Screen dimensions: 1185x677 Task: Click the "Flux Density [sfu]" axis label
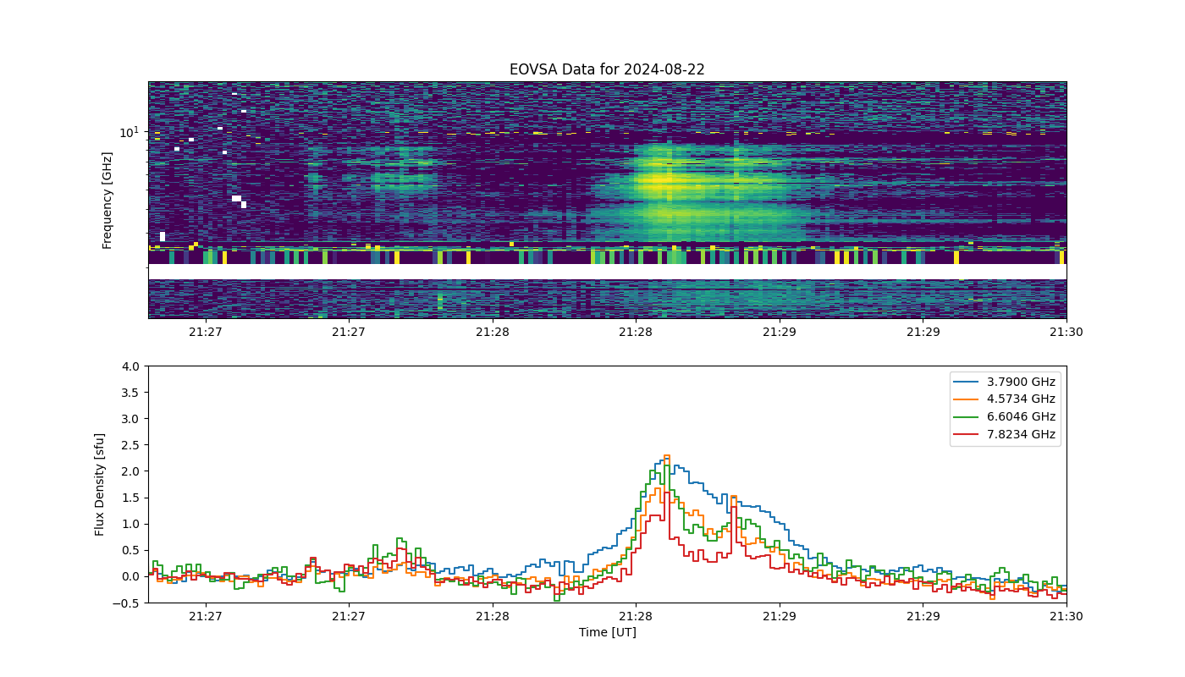coord(99,484)
